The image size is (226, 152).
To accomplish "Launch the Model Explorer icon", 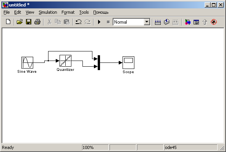I will 196,22.
